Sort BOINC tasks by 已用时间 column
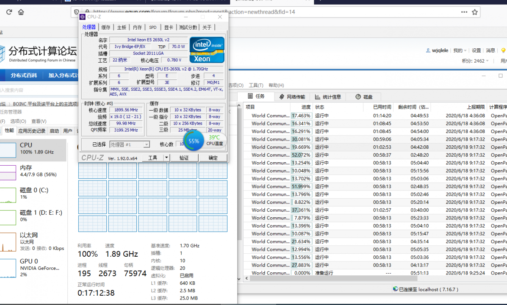Viewport: 507px width, 305px height. click(378, 107)
